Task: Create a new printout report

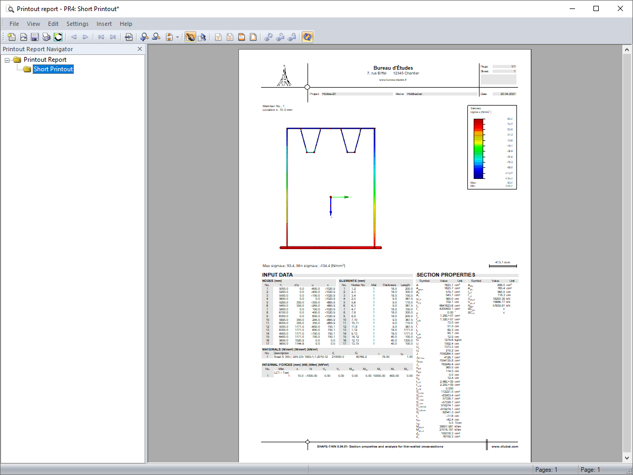Action: pos(11,37)
